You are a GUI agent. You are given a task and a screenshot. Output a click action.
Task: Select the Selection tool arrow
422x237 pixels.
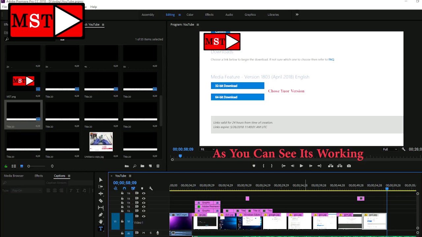tap(101, 180)
